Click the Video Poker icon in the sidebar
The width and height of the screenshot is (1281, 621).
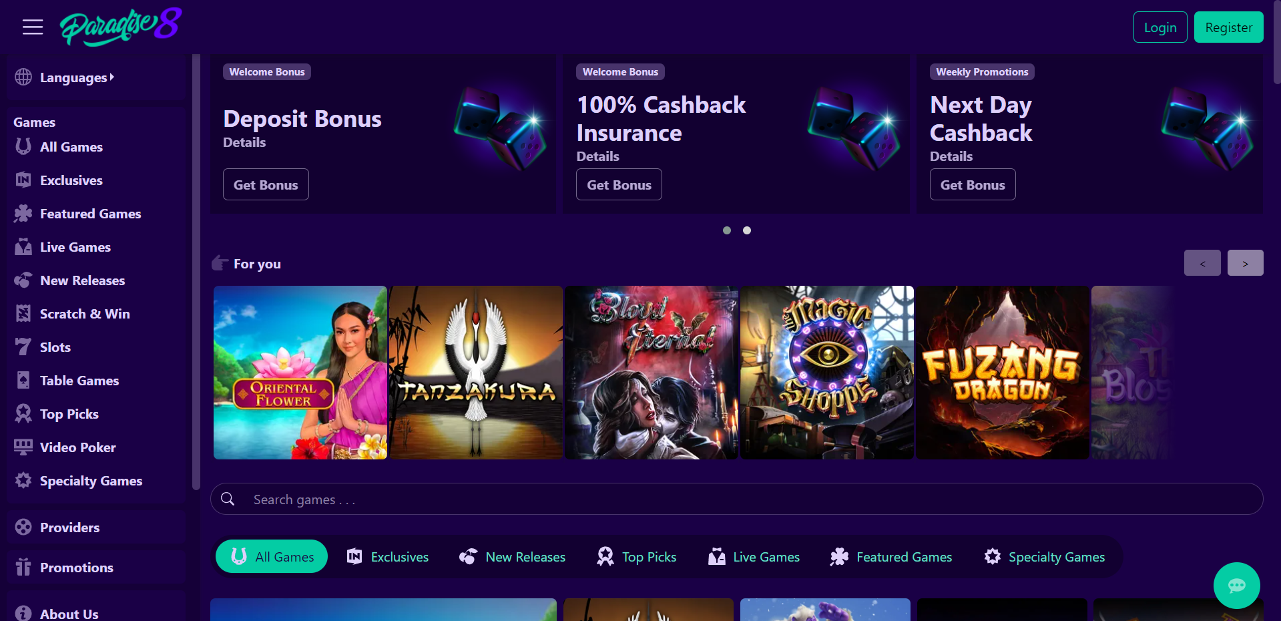(23, 447)
